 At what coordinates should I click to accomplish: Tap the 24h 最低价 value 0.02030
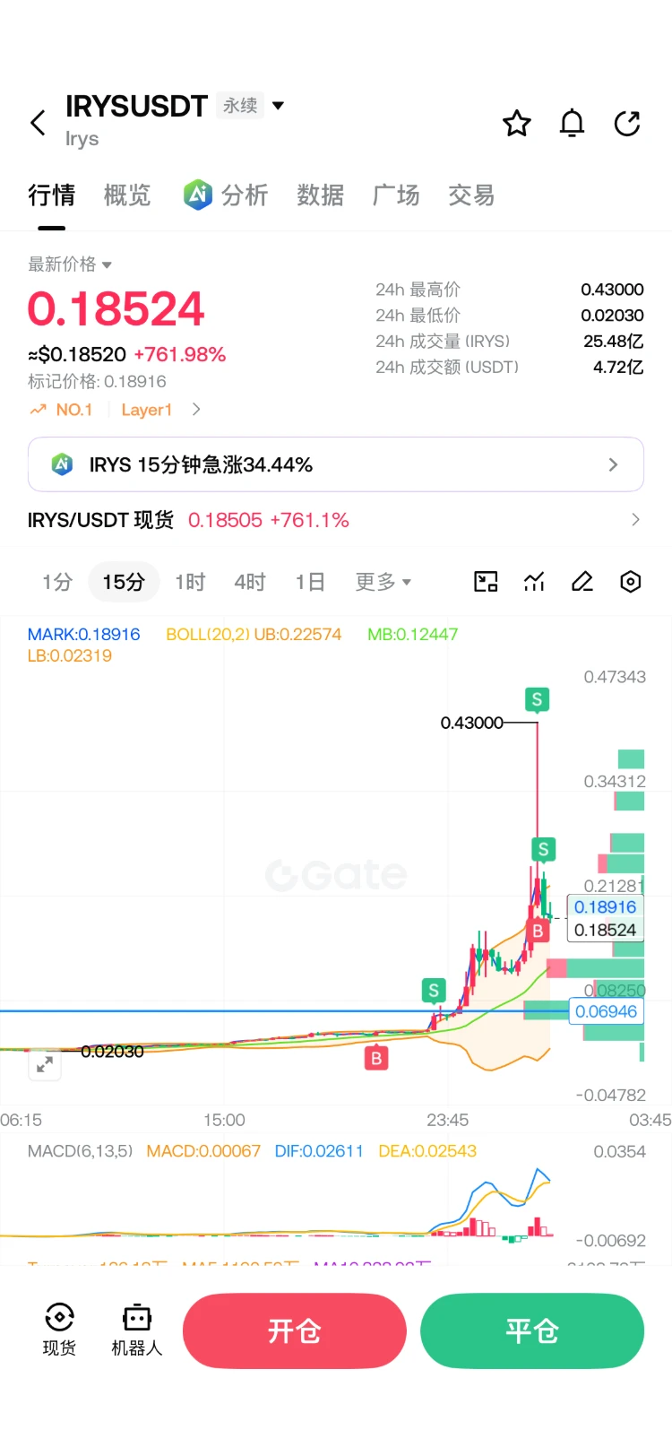pos(612,316)
